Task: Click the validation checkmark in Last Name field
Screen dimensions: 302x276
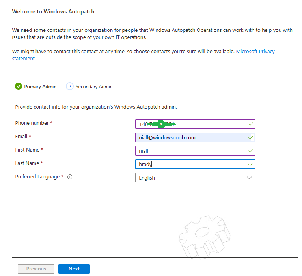Action: pos(251,164)
